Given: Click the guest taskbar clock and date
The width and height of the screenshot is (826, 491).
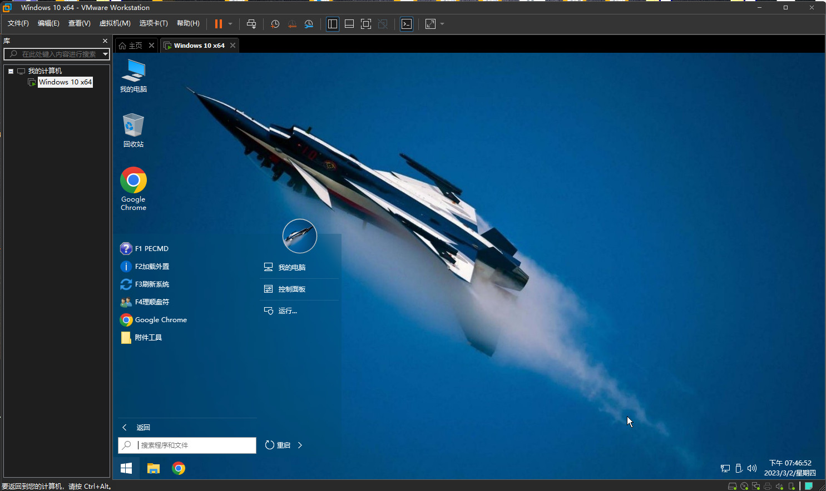Looking at the screenshot, I should tap(790, 468).
